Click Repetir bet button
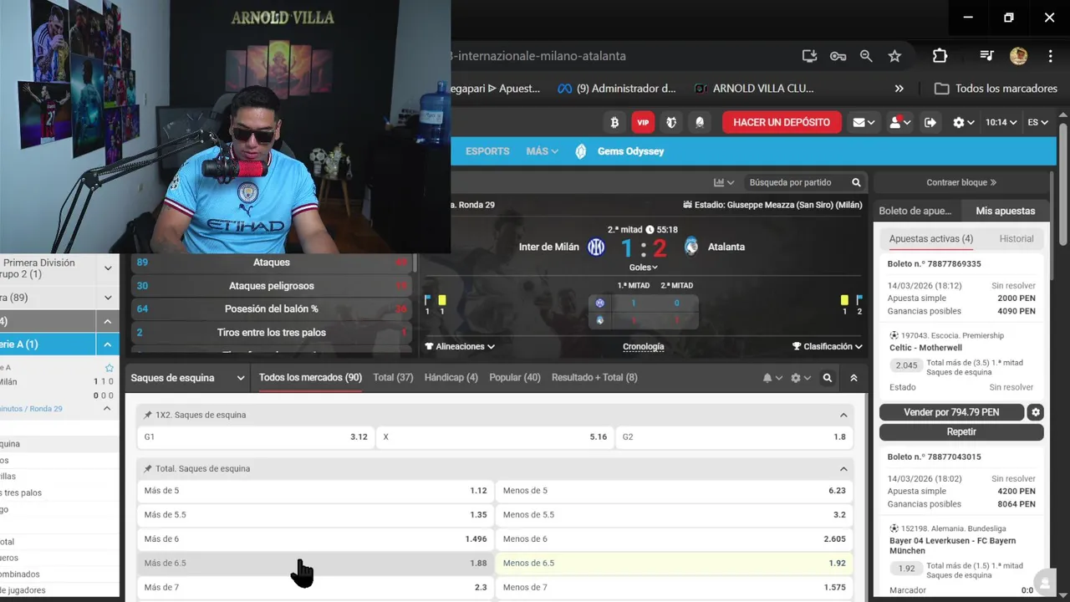The height and width of the screenshot is (602, 1070). click(961, 432)
